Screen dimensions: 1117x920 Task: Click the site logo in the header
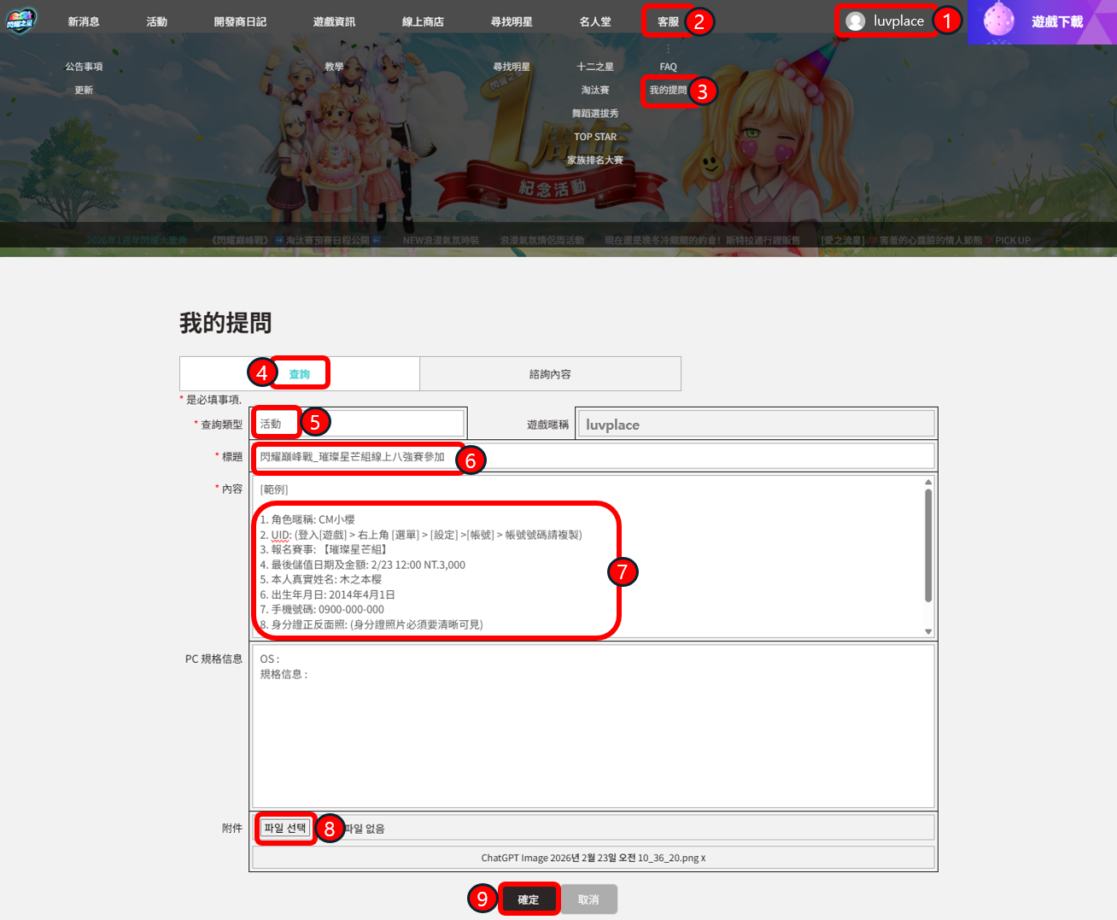pos(21,21)
